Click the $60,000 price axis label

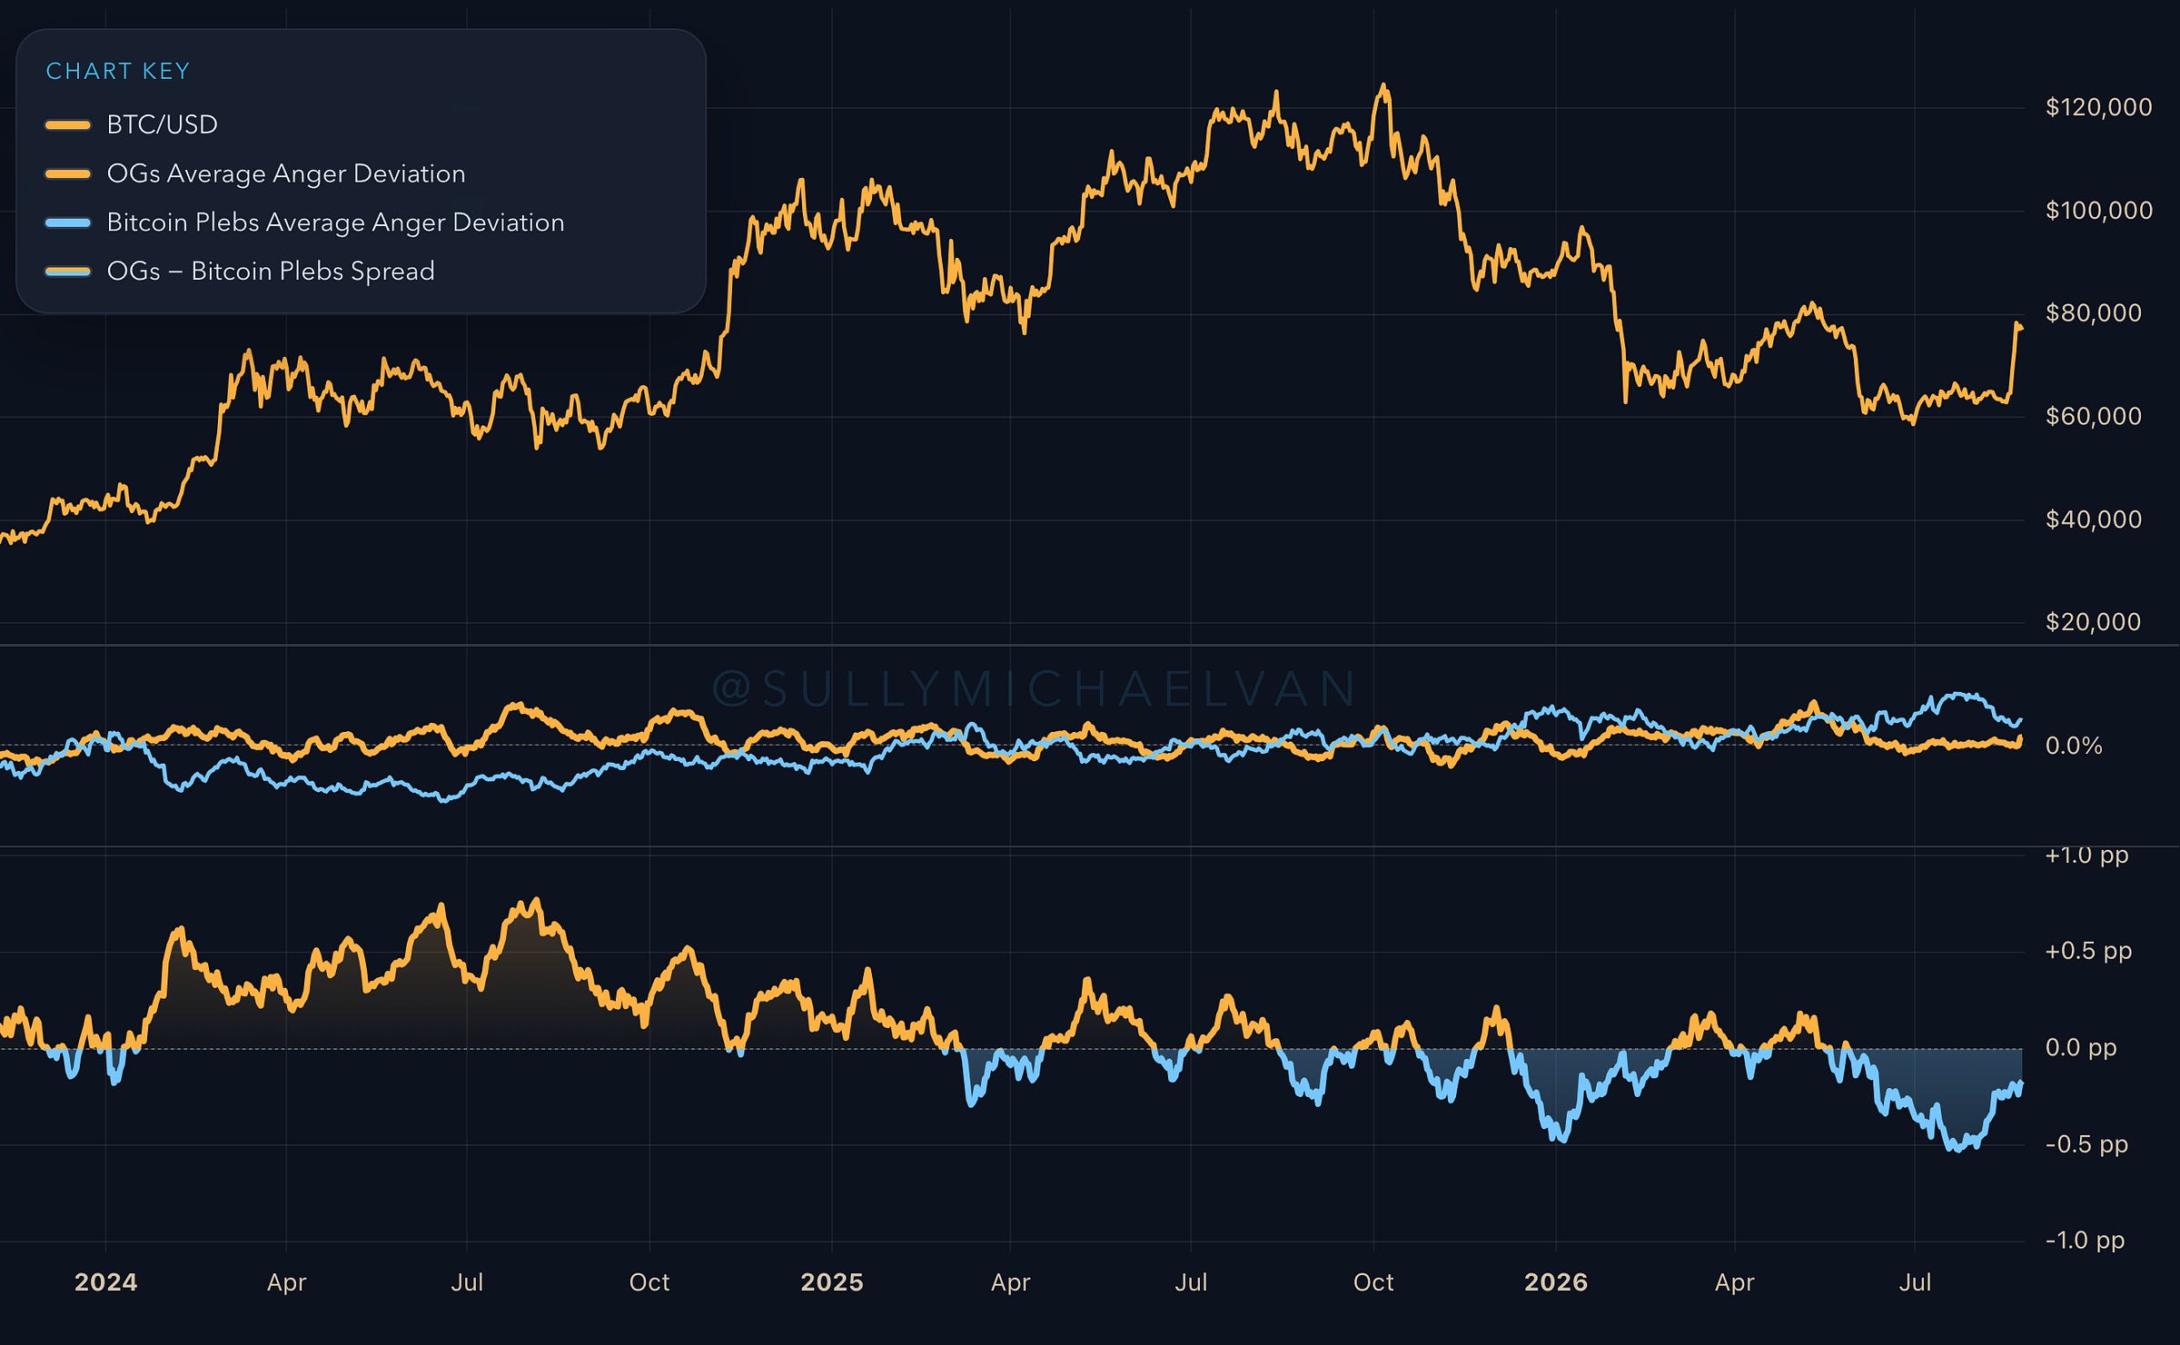pos(2093,416)
